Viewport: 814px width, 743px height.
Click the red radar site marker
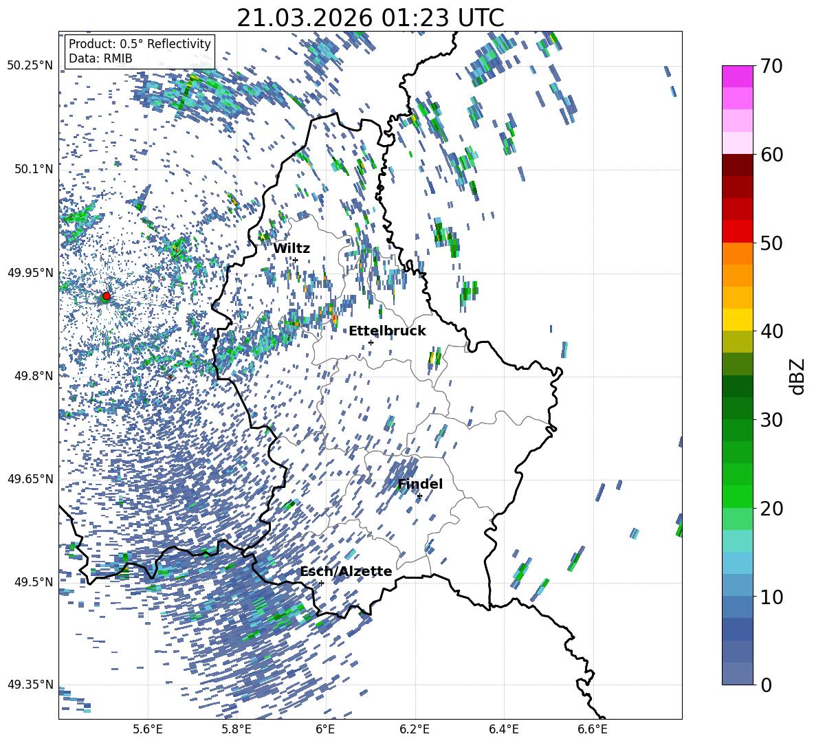106,296
